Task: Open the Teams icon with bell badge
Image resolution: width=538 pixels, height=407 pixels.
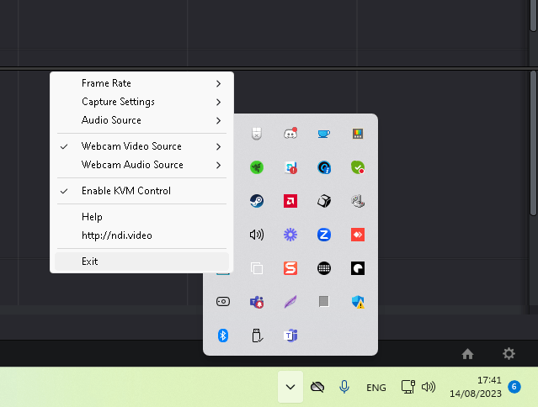Action: [x=257, y=302]
